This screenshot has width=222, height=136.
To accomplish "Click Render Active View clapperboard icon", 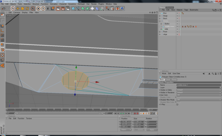I will (58, 9).
